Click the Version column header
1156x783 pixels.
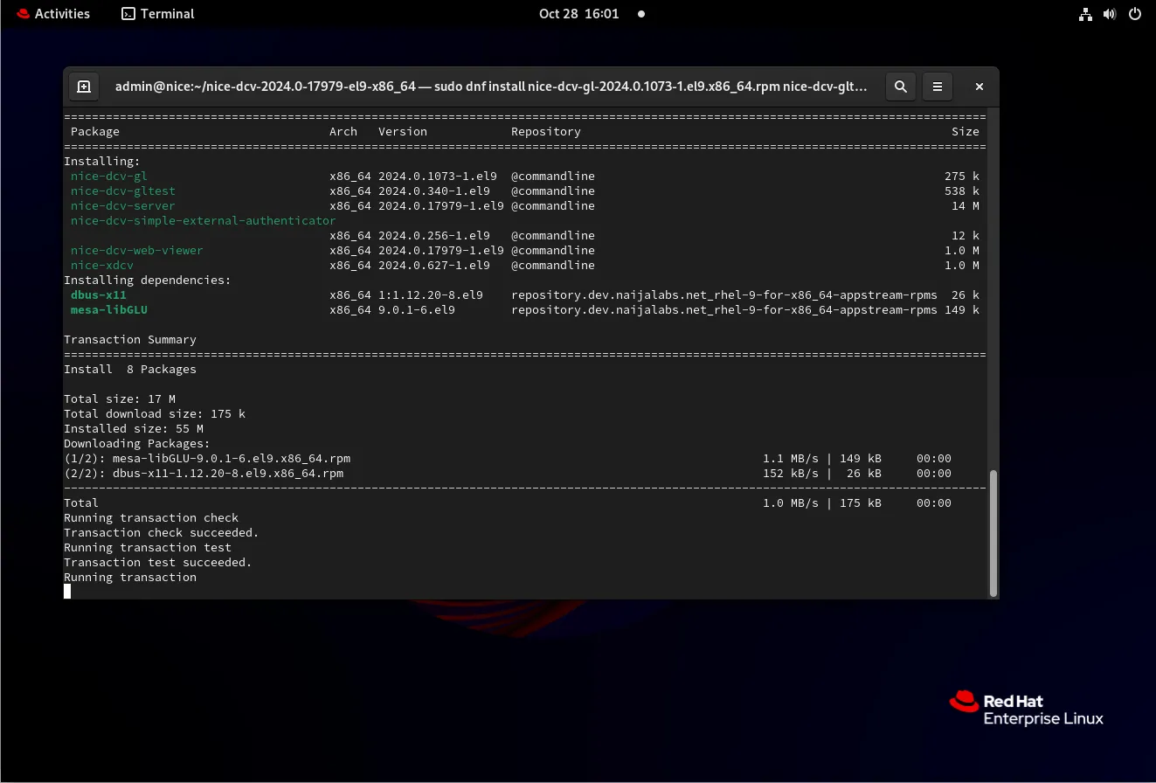403,132
